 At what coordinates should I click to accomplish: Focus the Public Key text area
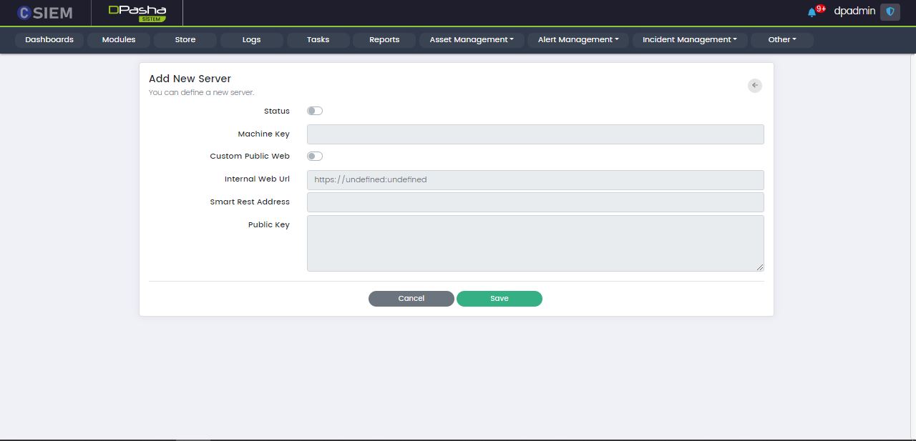click(x=535, y=243)
